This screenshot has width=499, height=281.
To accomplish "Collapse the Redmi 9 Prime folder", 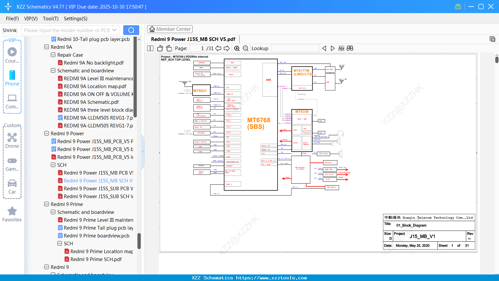I will coord(47,204).
